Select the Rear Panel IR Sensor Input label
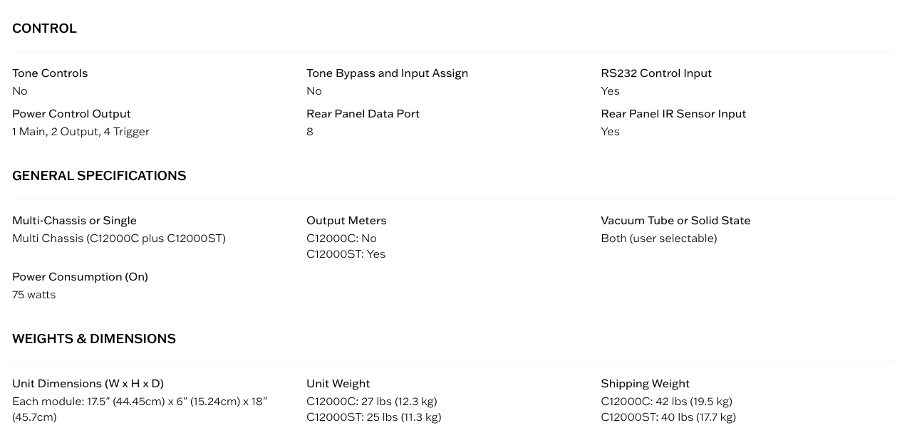The height and width of the screenshot is (440, 907). tap(673, 114)
